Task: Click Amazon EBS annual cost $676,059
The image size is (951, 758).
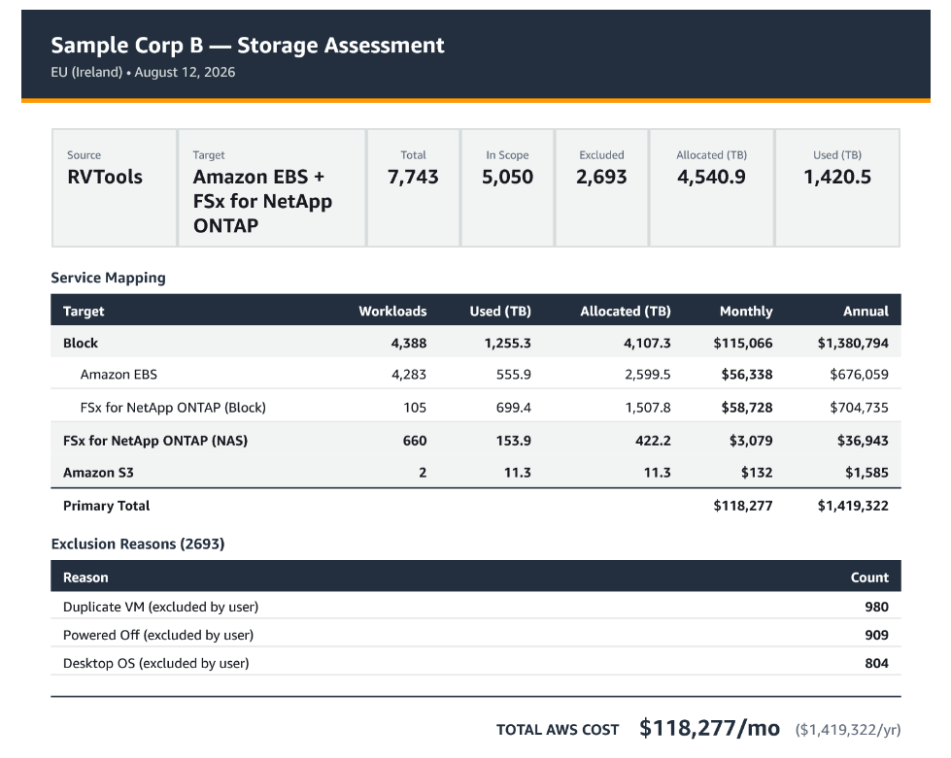Action: pyautogui.click(x=860, y=375)
